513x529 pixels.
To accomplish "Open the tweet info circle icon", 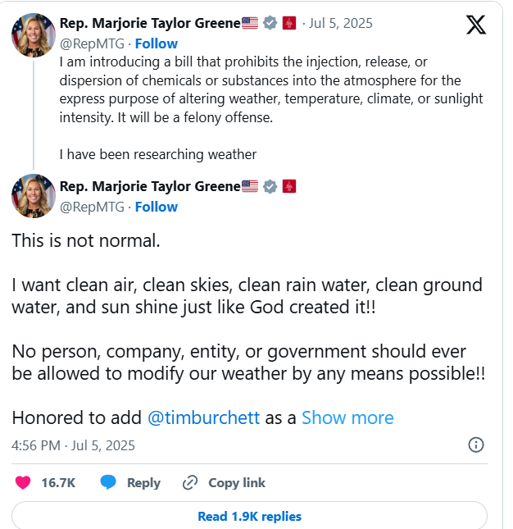I will pyautogui.click(x=475, y=445).
